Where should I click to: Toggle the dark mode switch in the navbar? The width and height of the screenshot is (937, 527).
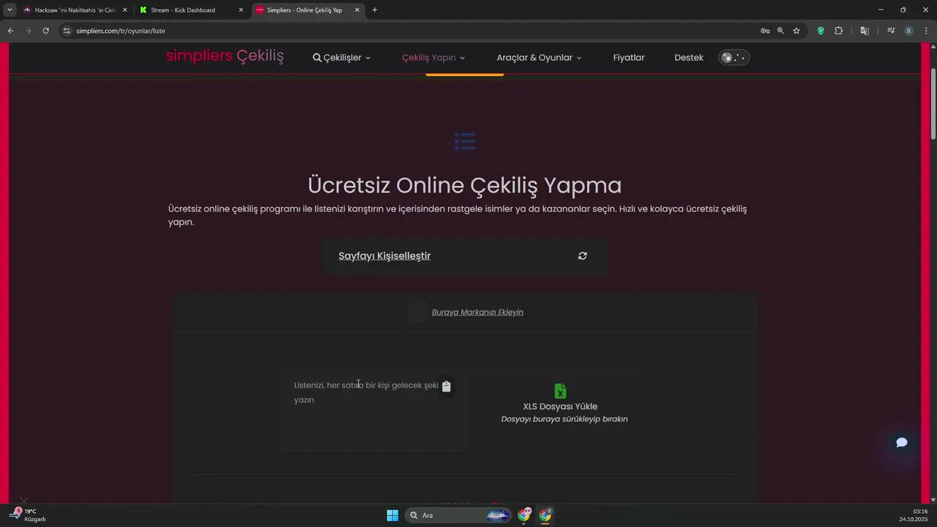(x=734, y=58)
